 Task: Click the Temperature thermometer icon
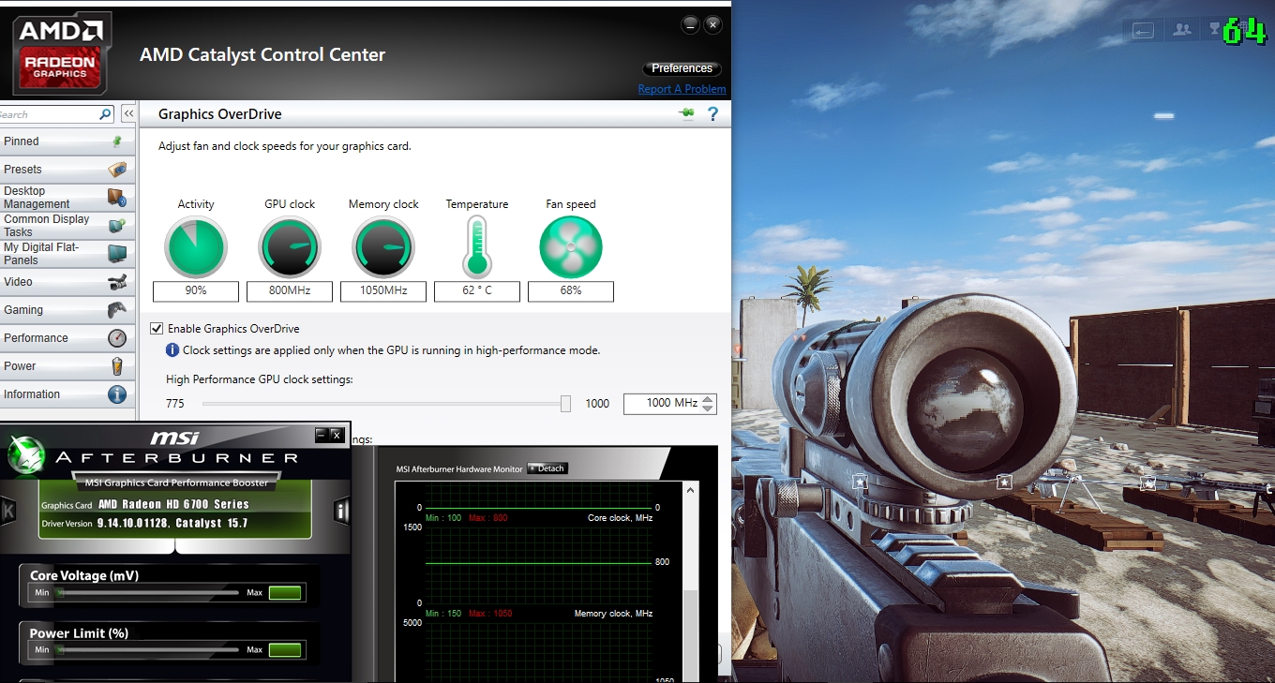pos(477,247)
